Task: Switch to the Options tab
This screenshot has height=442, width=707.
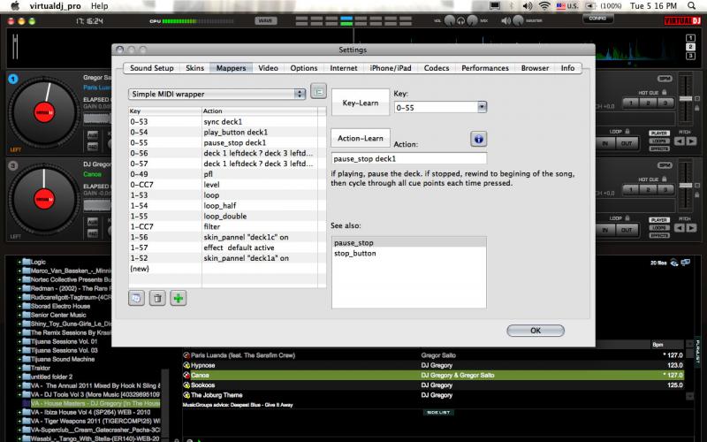Action: (x=303, y=68)
